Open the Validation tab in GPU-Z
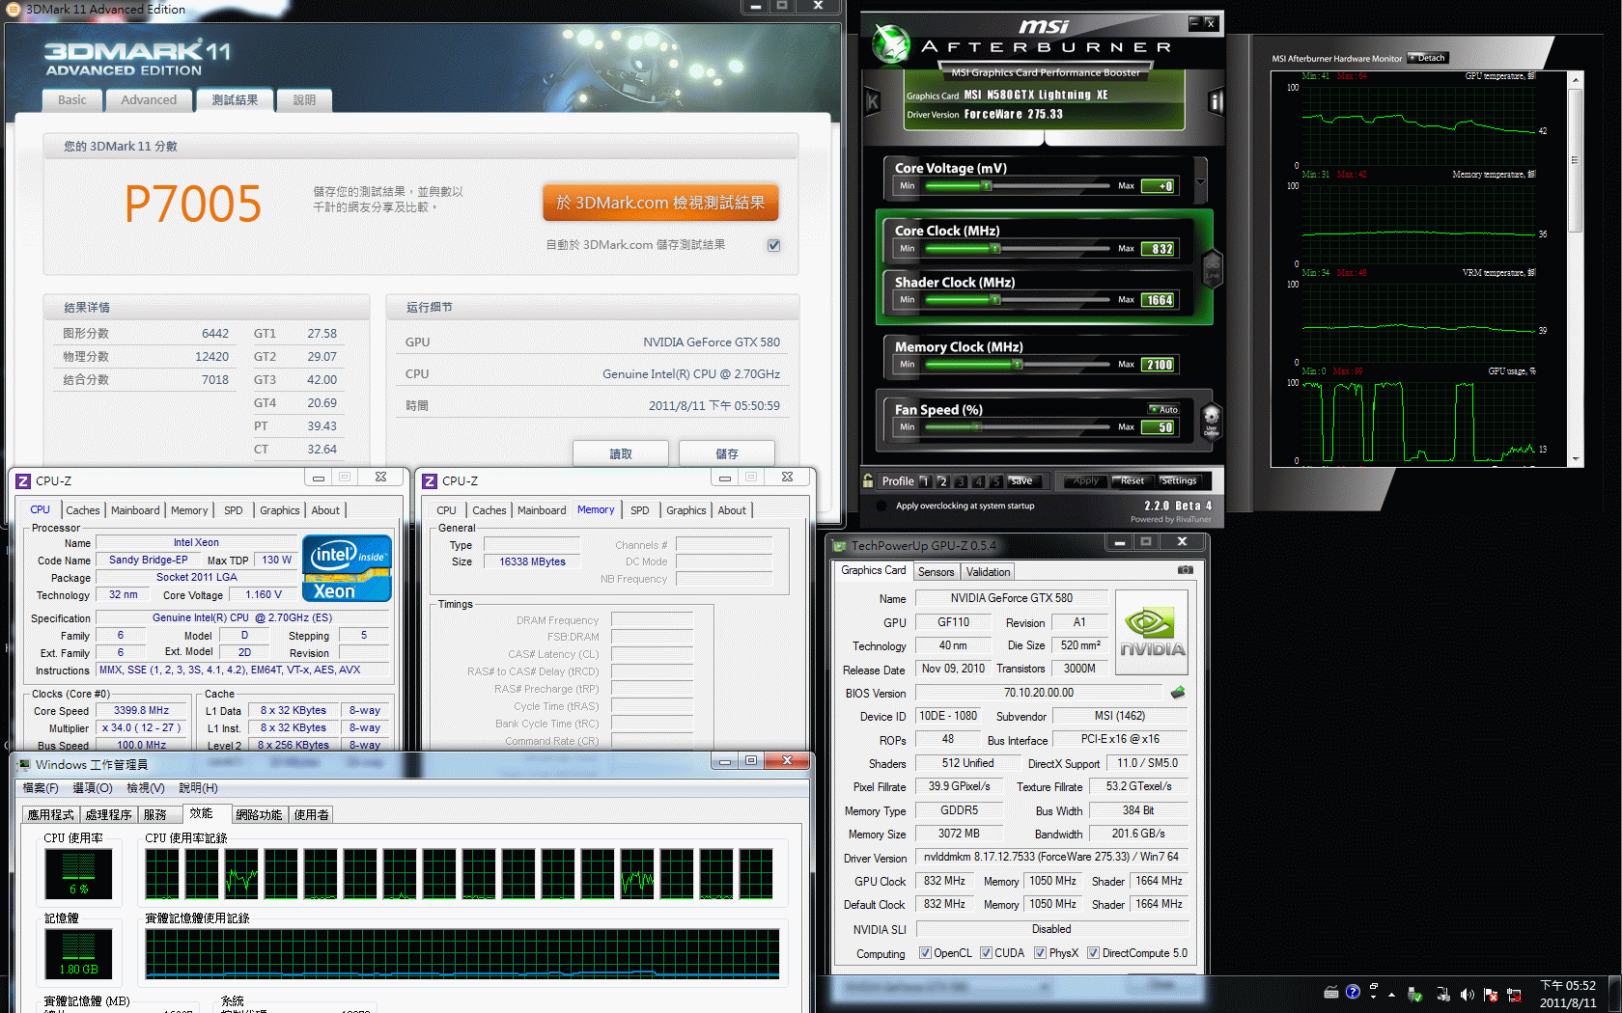Viewport: 1622px width, 1013px height. (x=988, y=572)
